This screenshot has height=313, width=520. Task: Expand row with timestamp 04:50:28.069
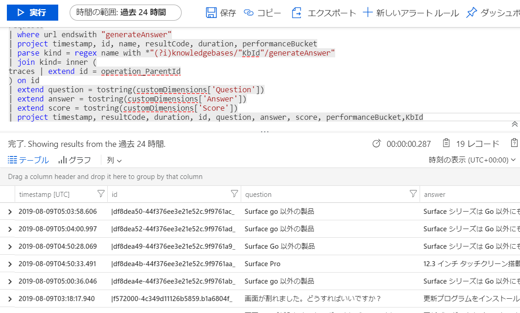point(10,246)
